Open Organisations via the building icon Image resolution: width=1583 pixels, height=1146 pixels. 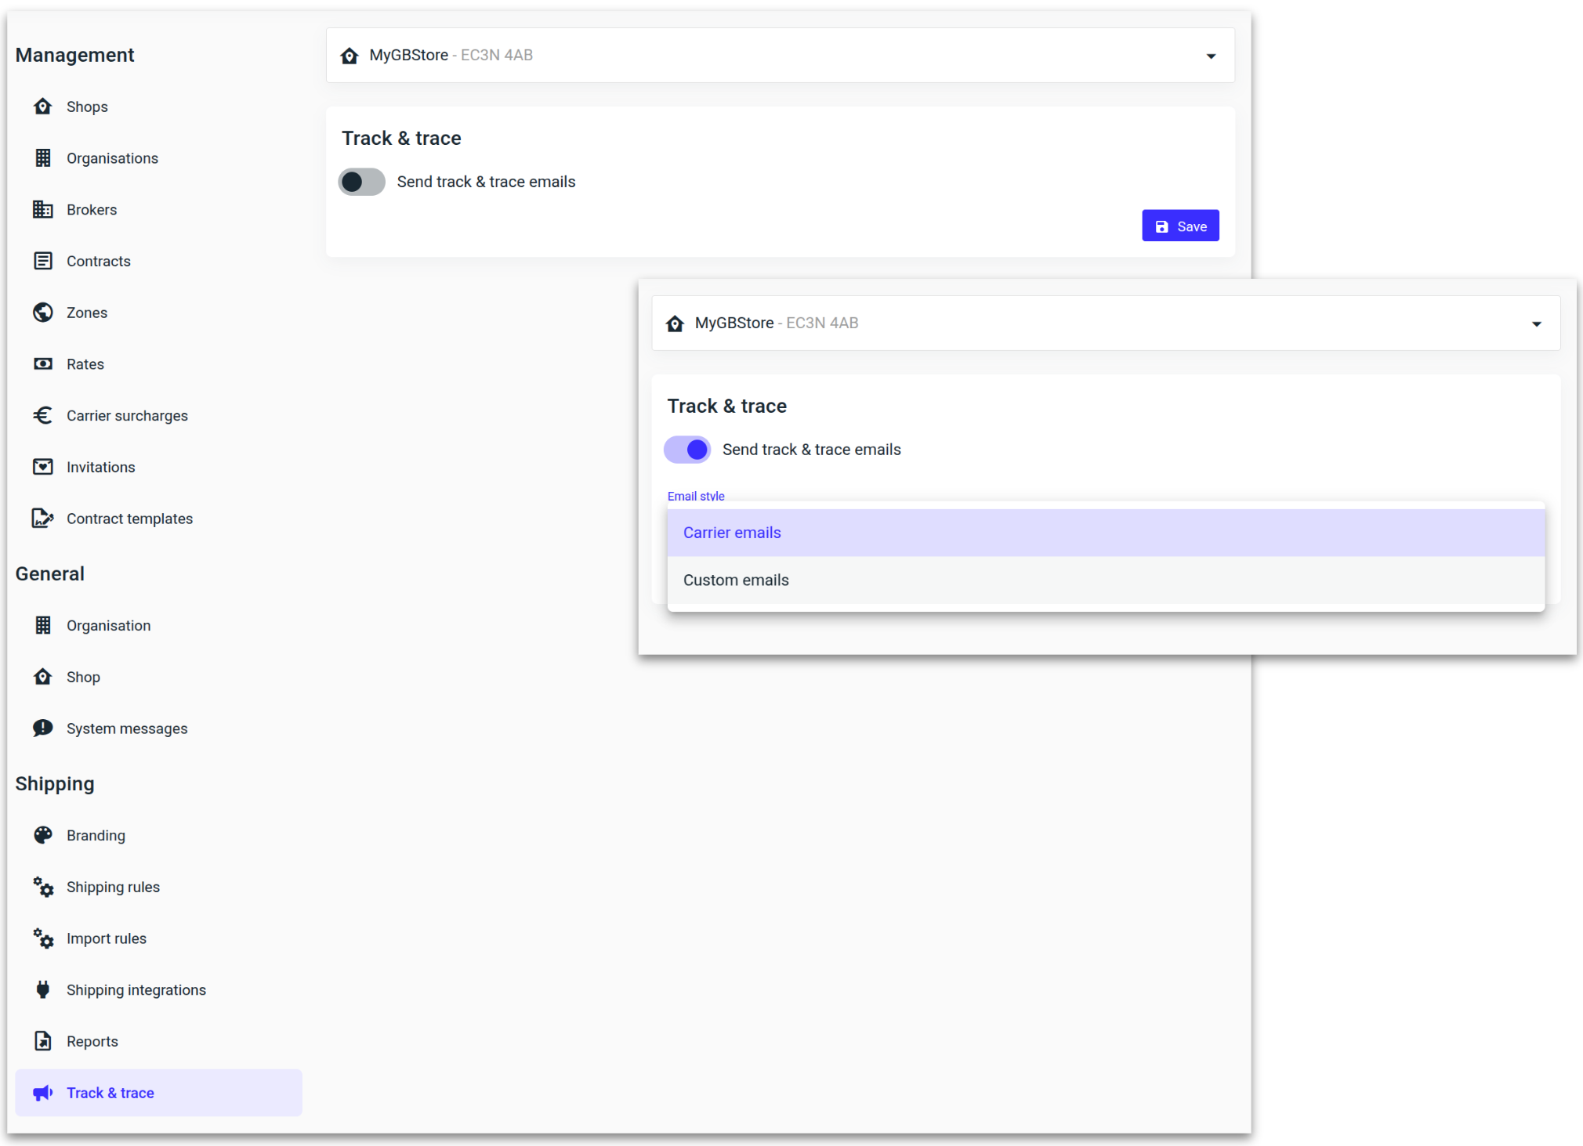tap(43, 157)
